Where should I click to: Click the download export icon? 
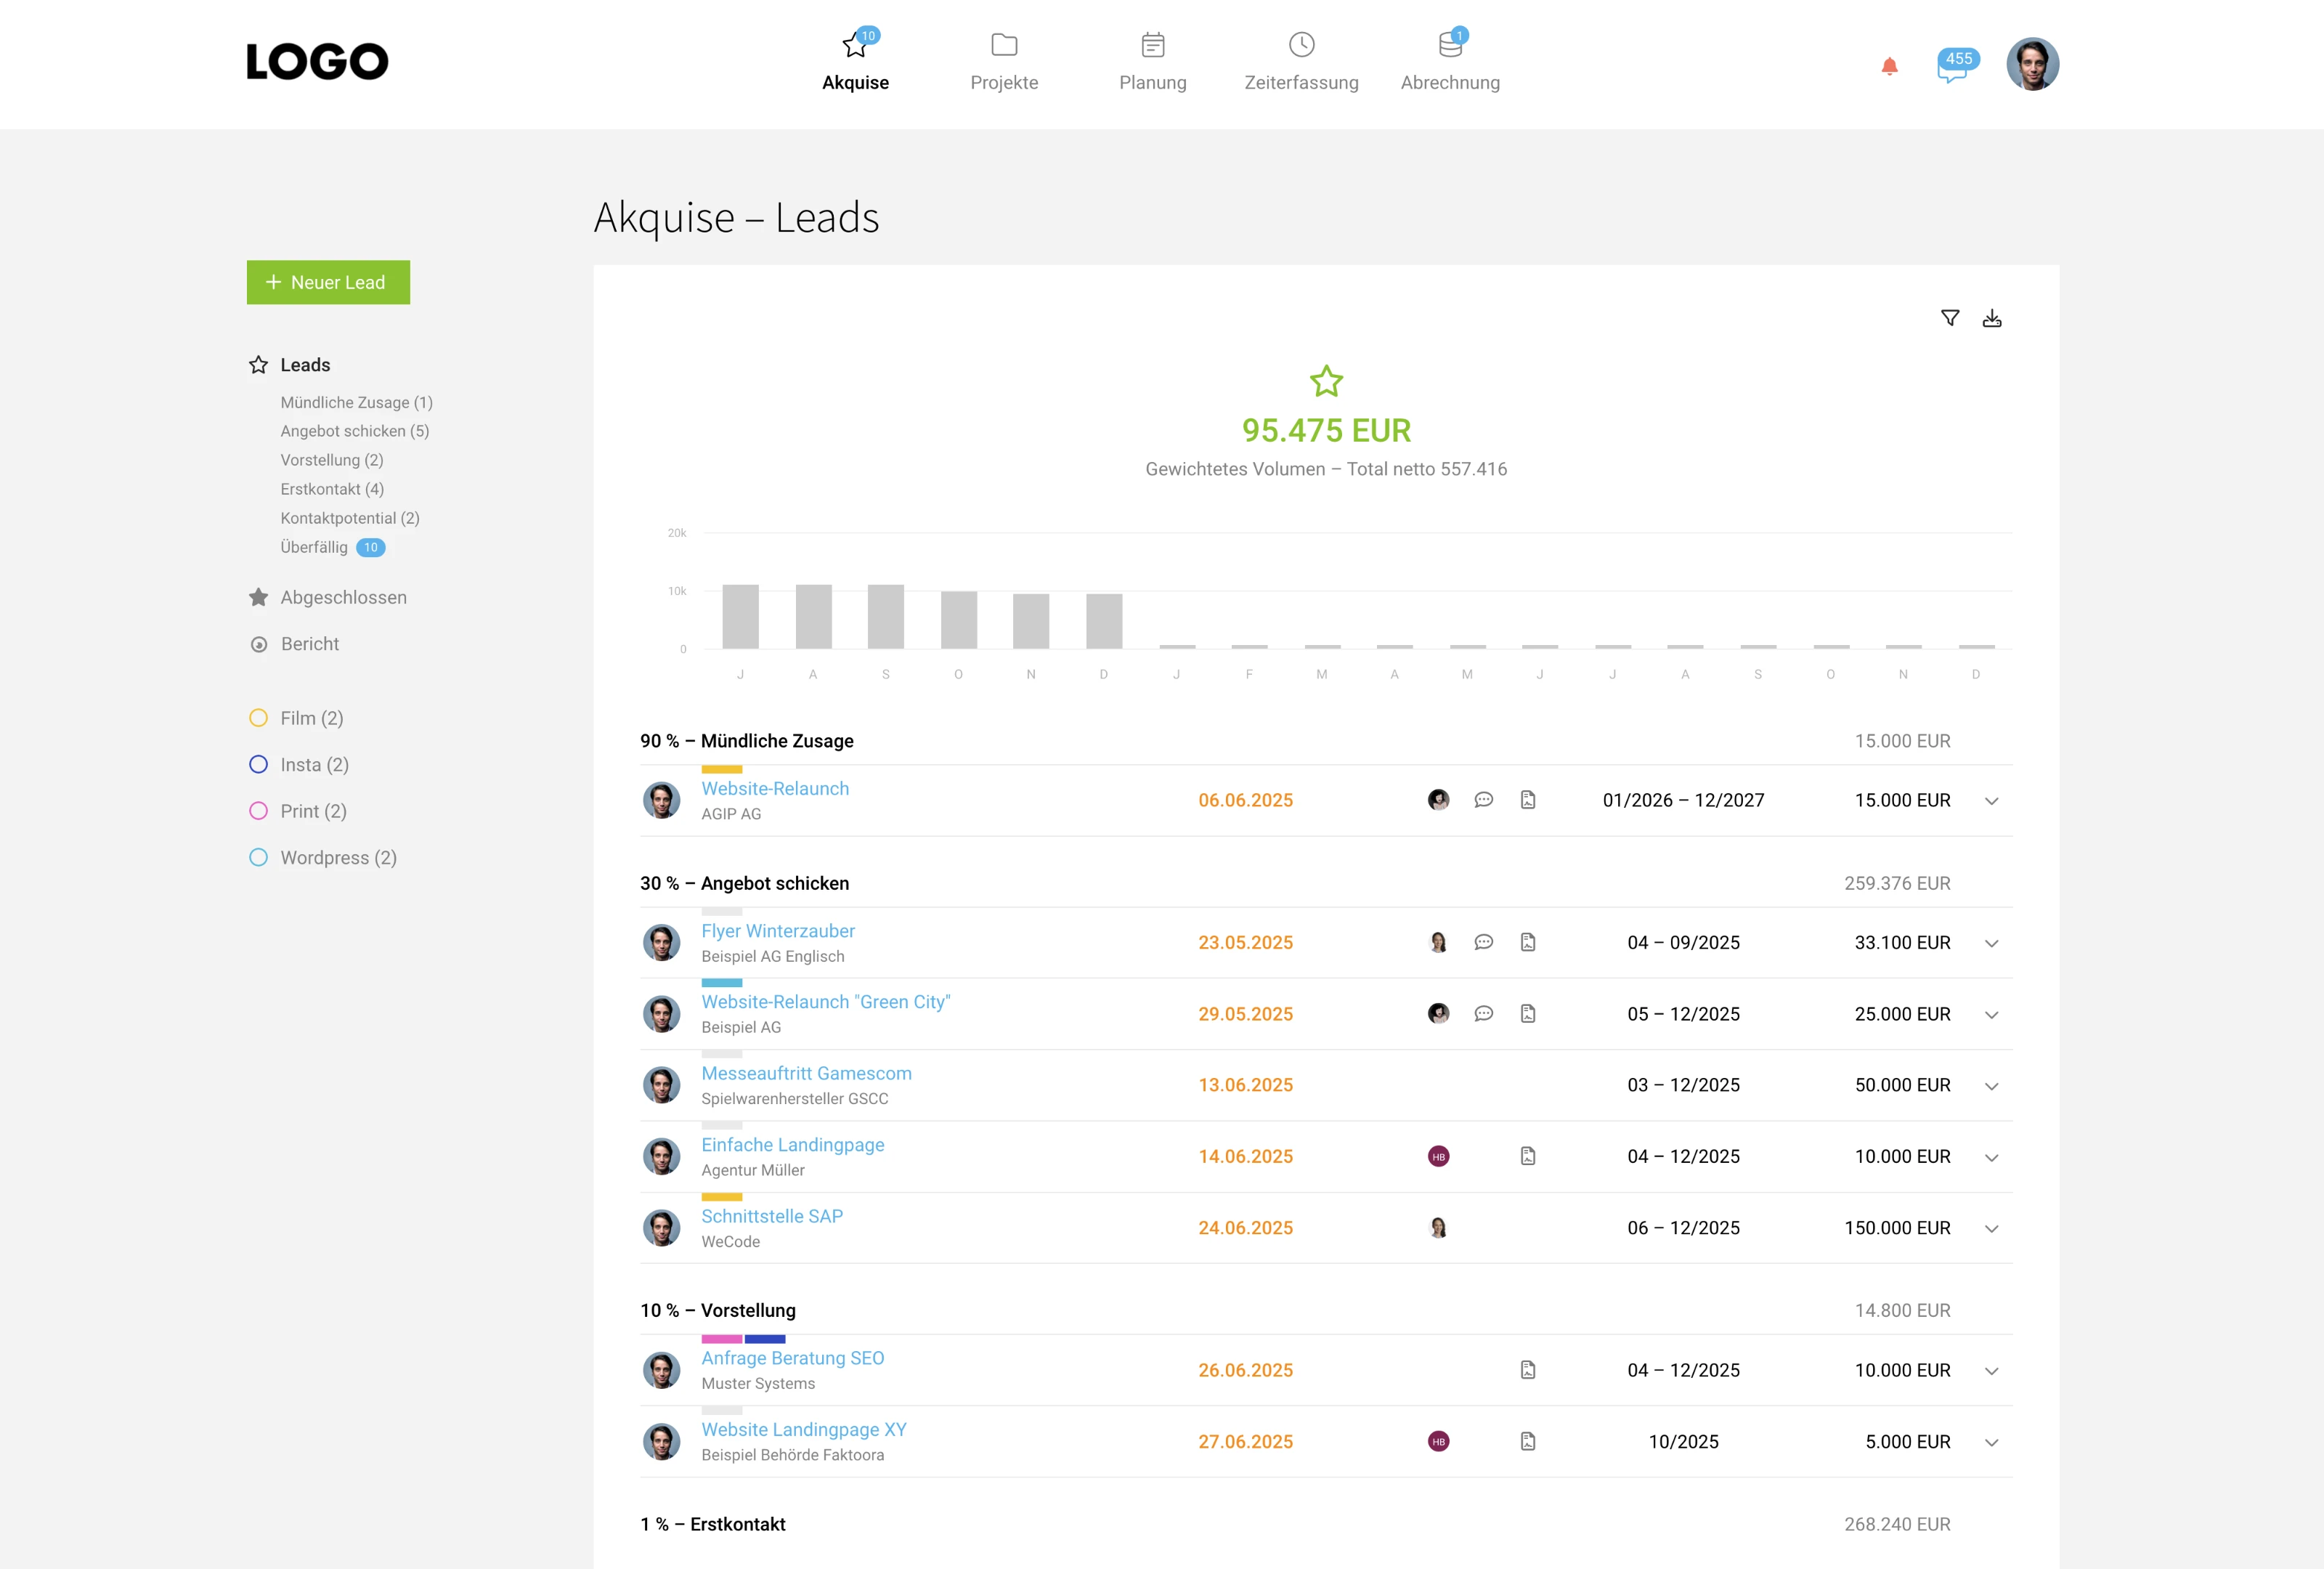pos(1991,318)
